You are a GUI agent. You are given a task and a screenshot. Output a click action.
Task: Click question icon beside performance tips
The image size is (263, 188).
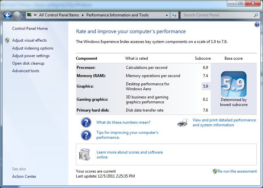pos(86,135)
